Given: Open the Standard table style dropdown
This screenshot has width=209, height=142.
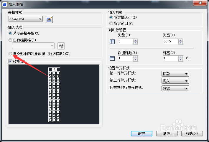Looking at the screenshot, I should pos(26,19).
